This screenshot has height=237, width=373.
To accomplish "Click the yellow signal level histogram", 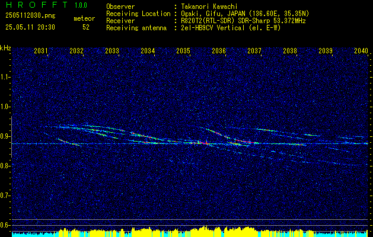I will click(x=190, y=231).
